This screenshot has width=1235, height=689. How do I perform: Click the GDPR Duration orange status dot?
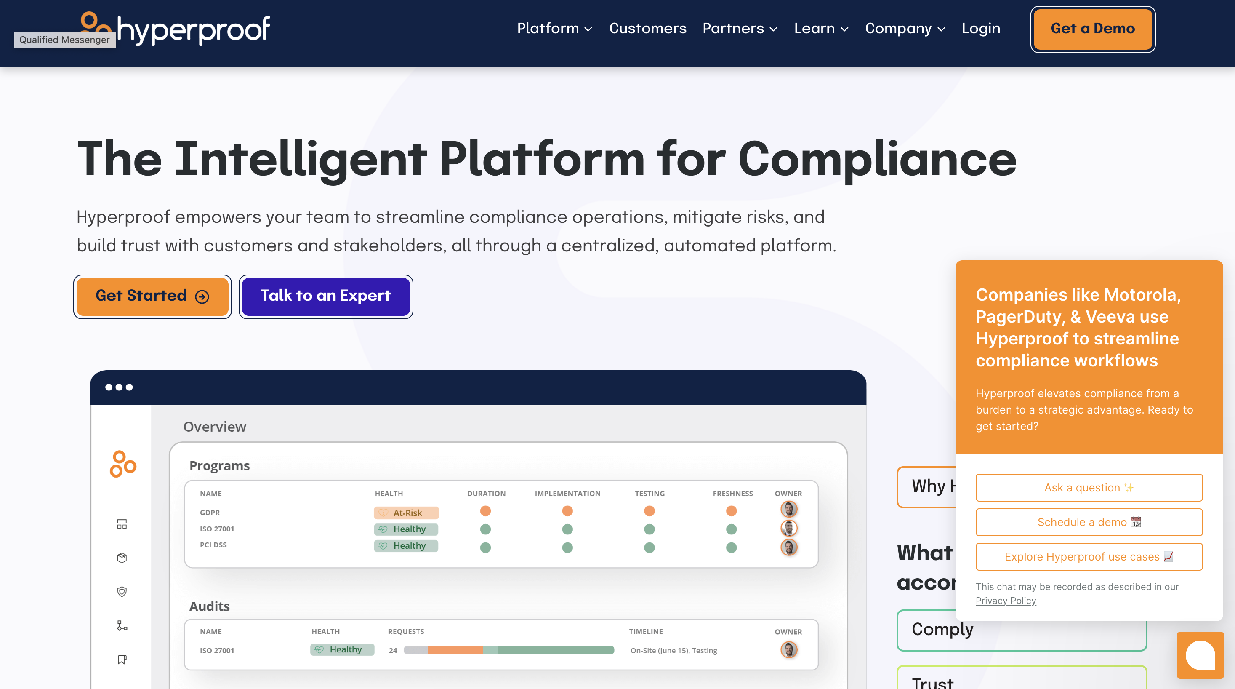pyautogui.click(x=485, y=511)
